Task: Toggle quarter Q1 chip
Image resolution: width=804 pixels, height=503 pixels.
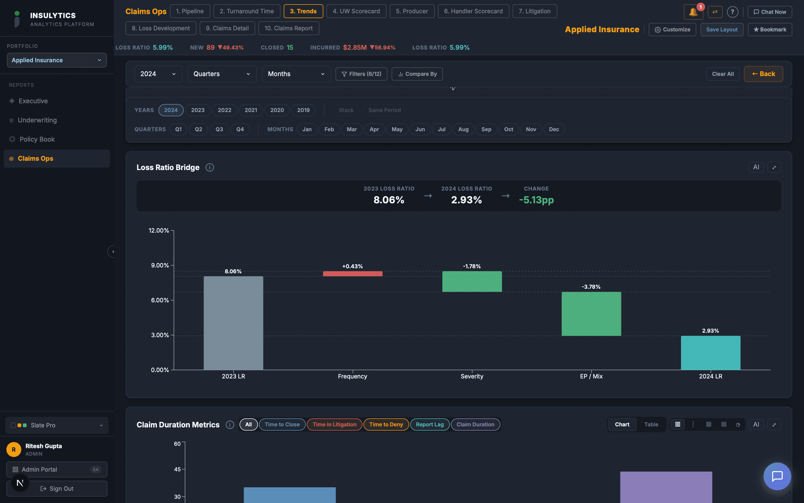Action: click(x=178, y=129)
